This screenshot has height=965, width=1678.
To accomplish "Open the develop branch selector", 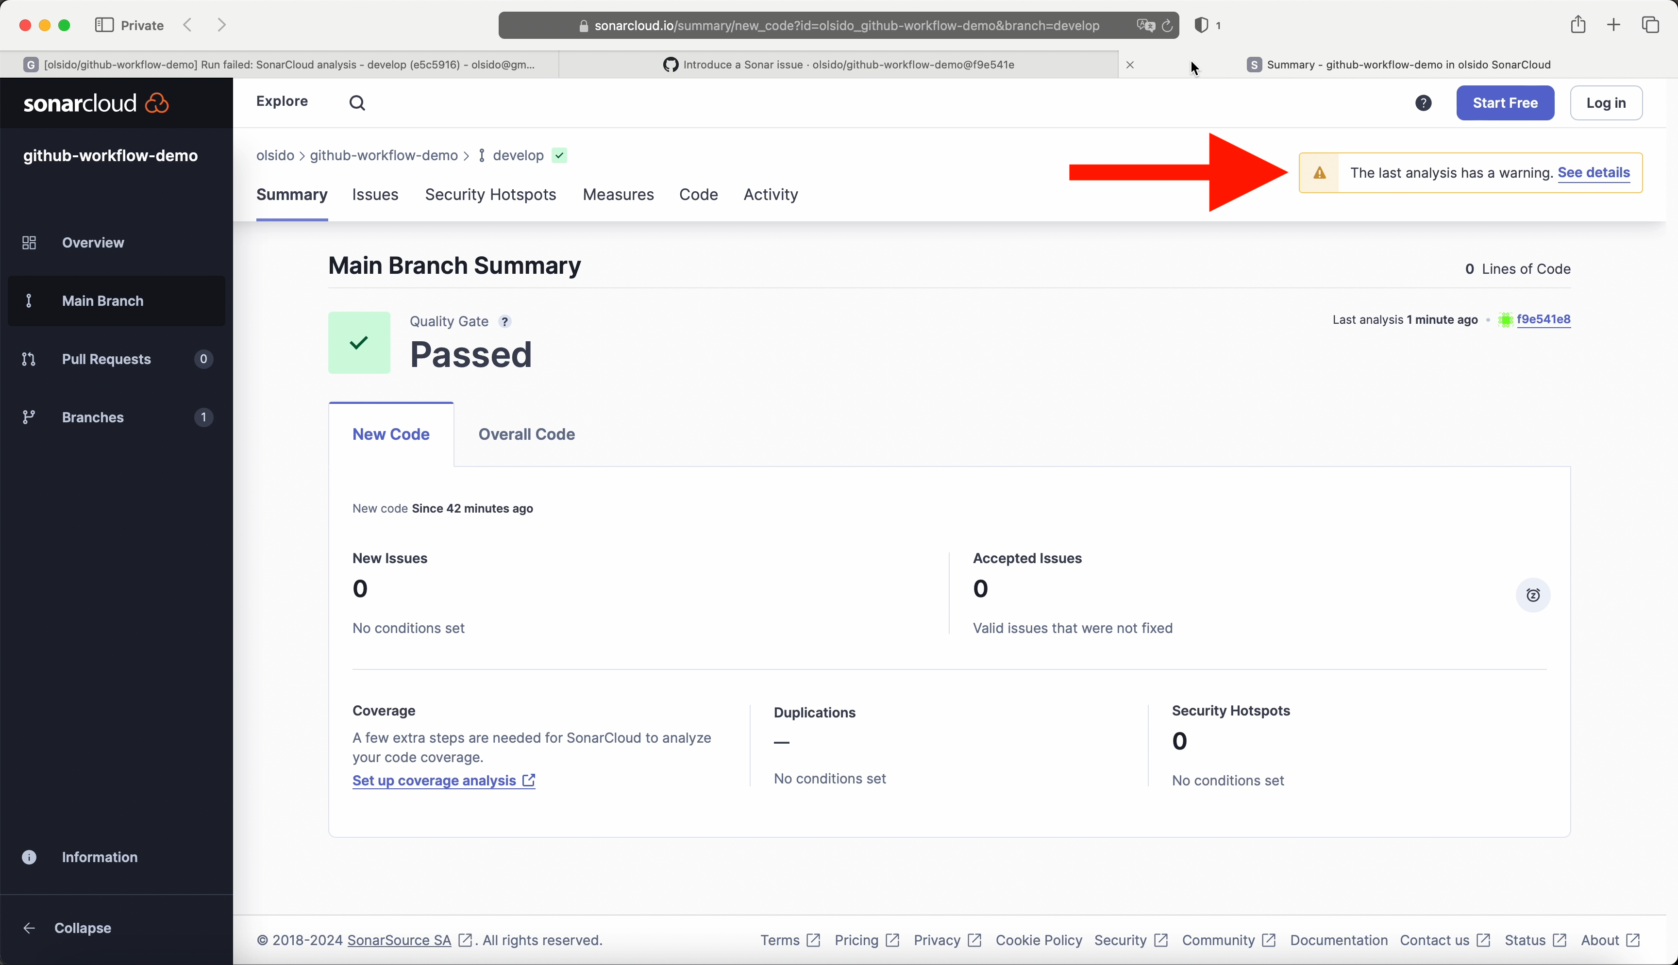I will [x=518, y=156].
